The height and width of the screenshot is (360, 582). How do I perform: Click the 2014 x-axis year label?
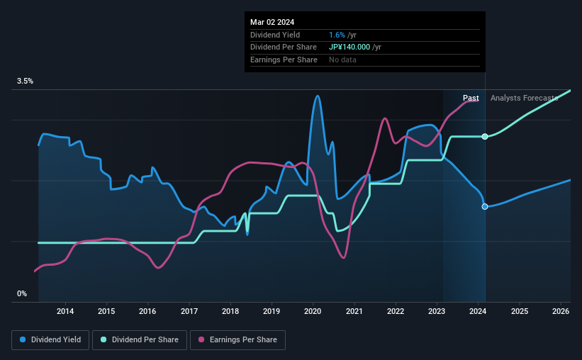pyautogui.click(x=65, y=311)
